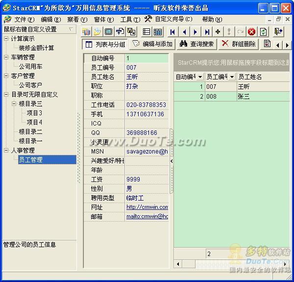Add a new record with plus icon
Image resolution: width=294 pixels, height=282 pixels.
click(x=218, y=32)
